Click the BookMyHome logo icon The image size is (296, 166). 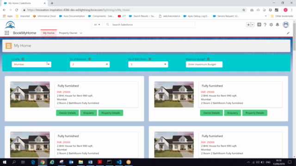pyautogui.click(x=10, y=24)
